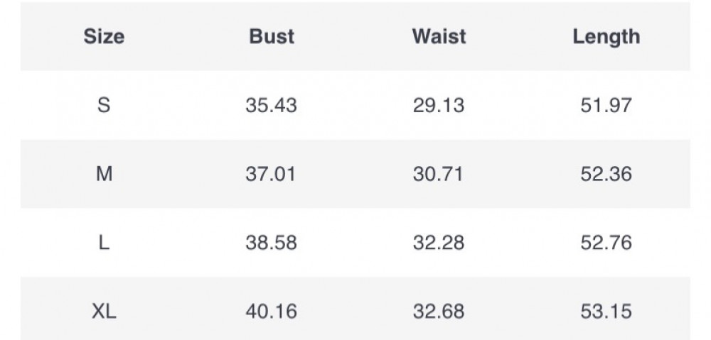Click waist value 30.71 for size M

coord(439,174)
